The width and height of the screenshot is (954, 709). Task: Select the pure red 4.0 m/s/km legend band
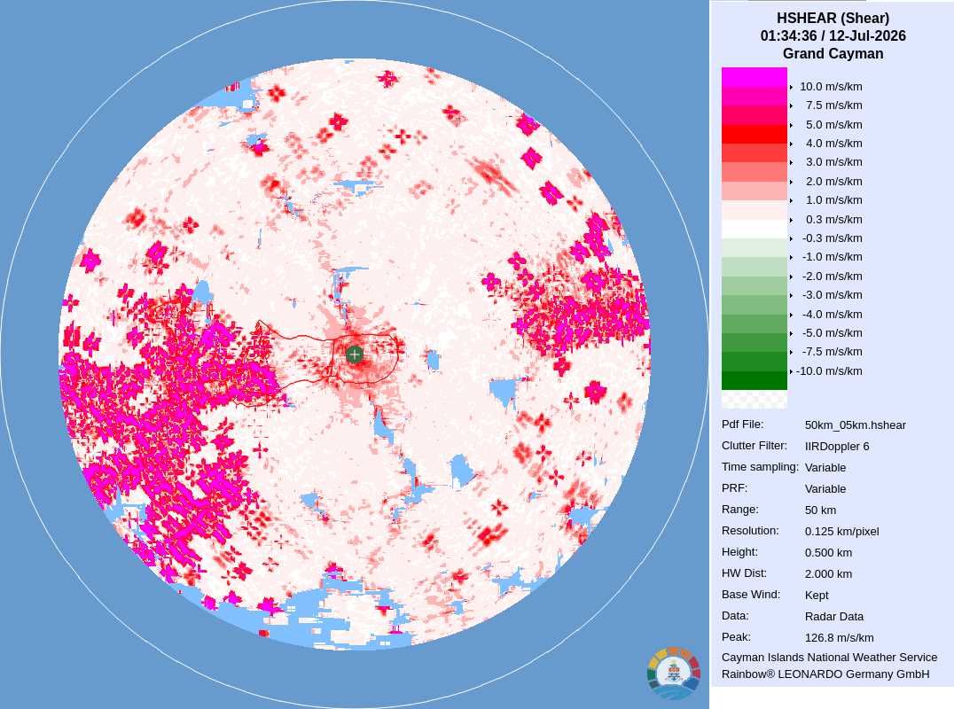pos(755,134)
